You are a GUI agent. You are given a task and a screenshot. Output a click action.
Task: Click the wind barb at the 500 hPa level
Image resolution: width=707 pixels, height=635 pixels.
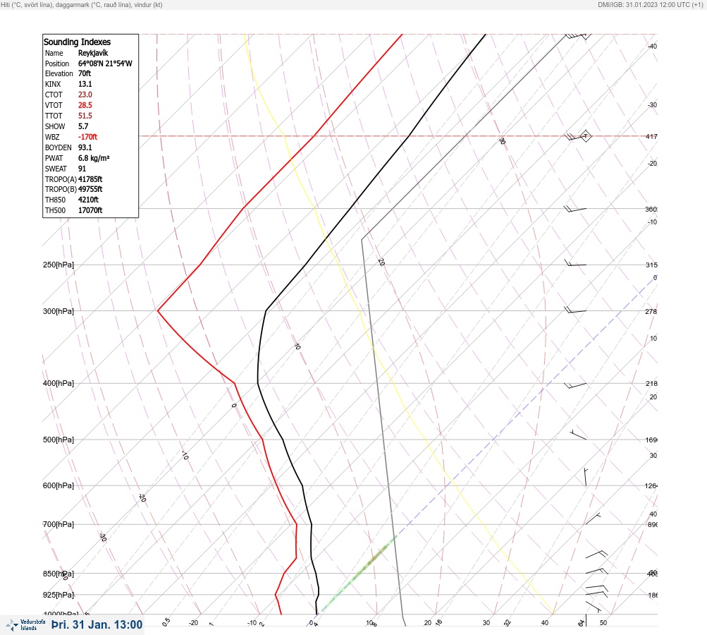pyautogui.click(x=578, y=435)
